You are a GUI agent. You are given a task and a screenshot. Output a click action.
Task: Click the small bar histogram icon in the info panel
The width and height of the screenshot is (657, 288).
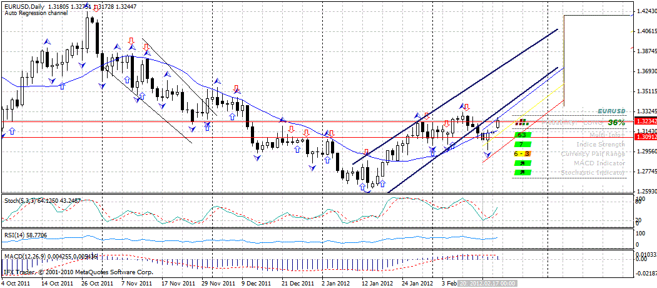point(522,122)
